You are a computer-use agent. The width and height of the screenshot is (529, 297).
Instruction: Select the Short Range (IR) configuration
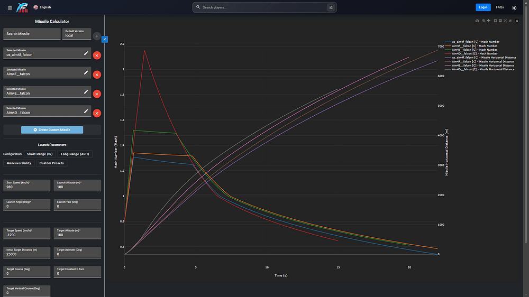click(x=40, y=154)
